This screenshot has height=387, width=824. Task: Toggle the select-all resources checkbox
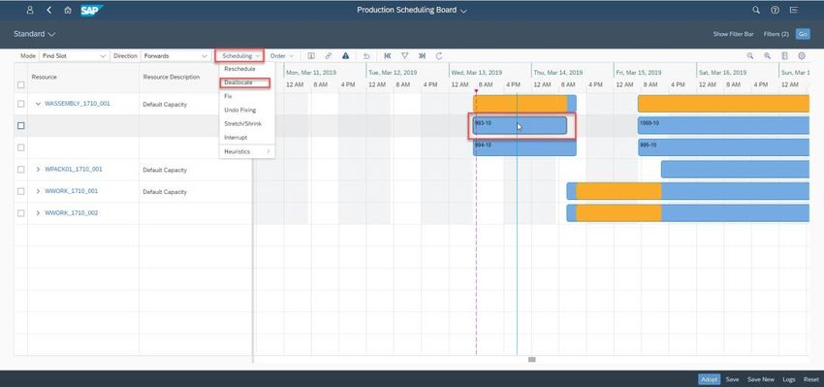[21, 84]
